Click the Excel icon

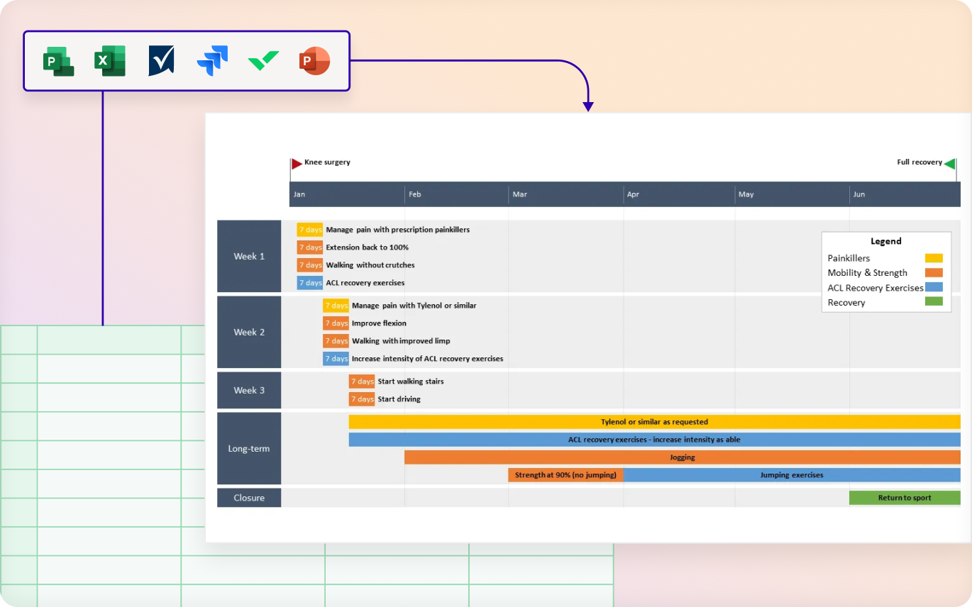[x=110, y=61]
